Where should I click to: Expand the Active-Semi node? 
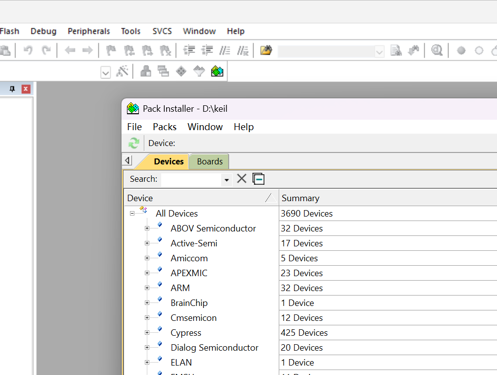(147, 243)
